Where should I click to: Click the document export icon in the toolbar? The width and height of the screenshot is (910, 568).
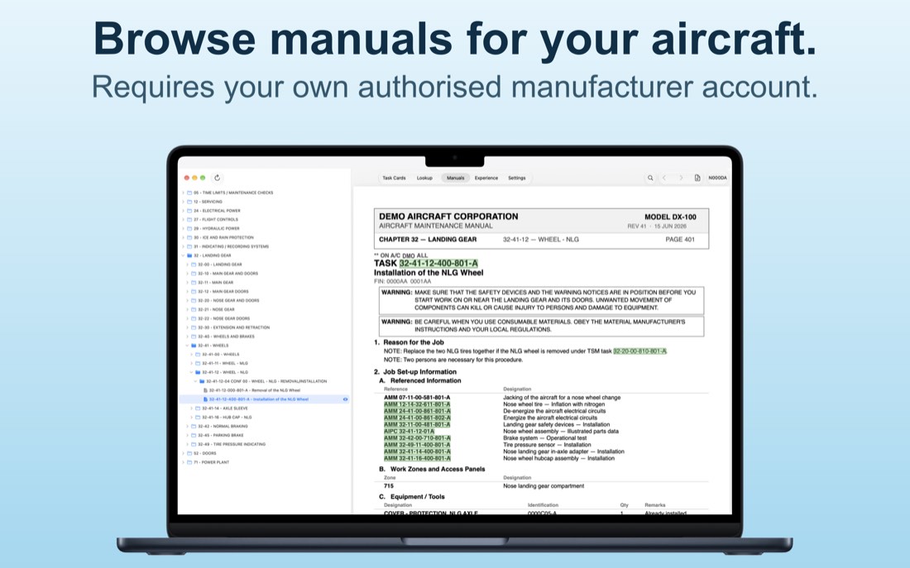tap(697, 178)
